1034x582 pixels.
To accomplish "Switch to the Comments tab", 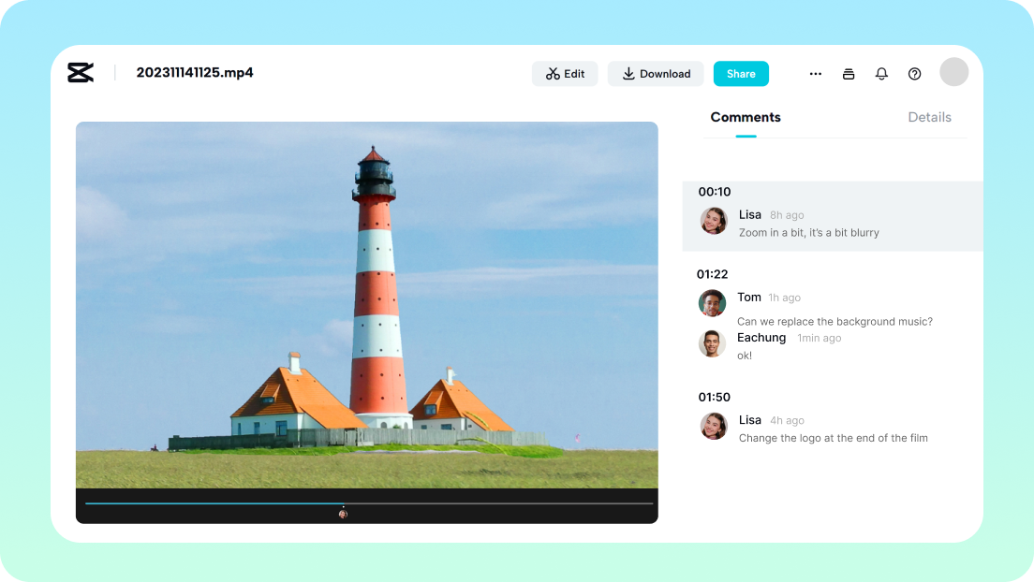I will pos(745,117).
